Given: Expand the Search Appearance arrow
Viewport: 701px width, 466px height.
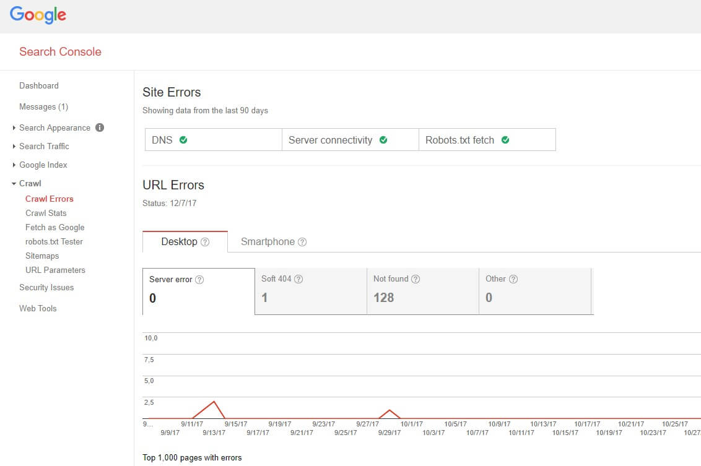Looking at the screenshot, I should coord(14,127).
